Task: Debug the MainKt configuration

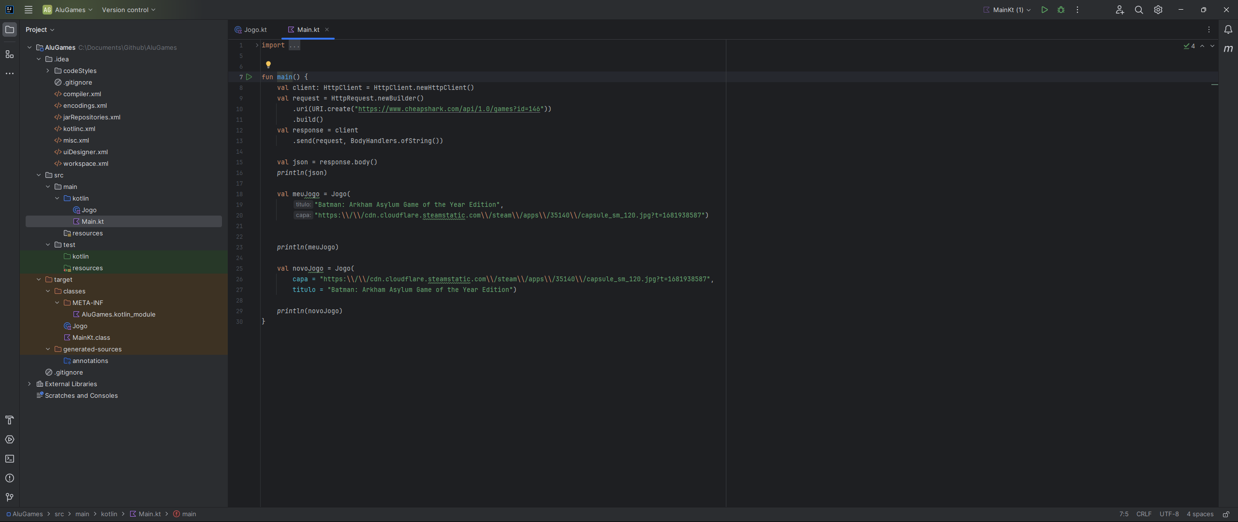Action: click(1061, 10)
